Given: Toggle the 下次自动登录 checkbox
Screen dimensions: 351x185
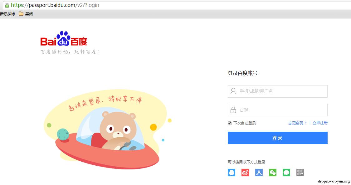Looking at the screenshot, I should click(x=229, y=123).
